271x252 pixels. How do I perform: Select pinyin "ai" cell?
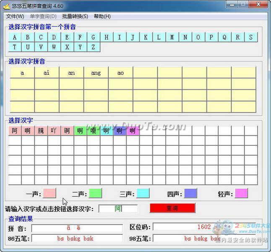(47, 73)
